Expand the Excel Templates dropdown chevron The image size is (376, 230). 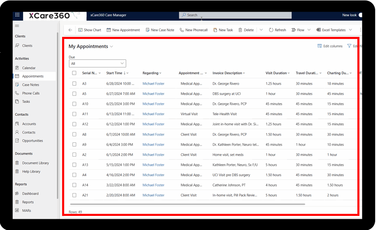coord(351,30)
